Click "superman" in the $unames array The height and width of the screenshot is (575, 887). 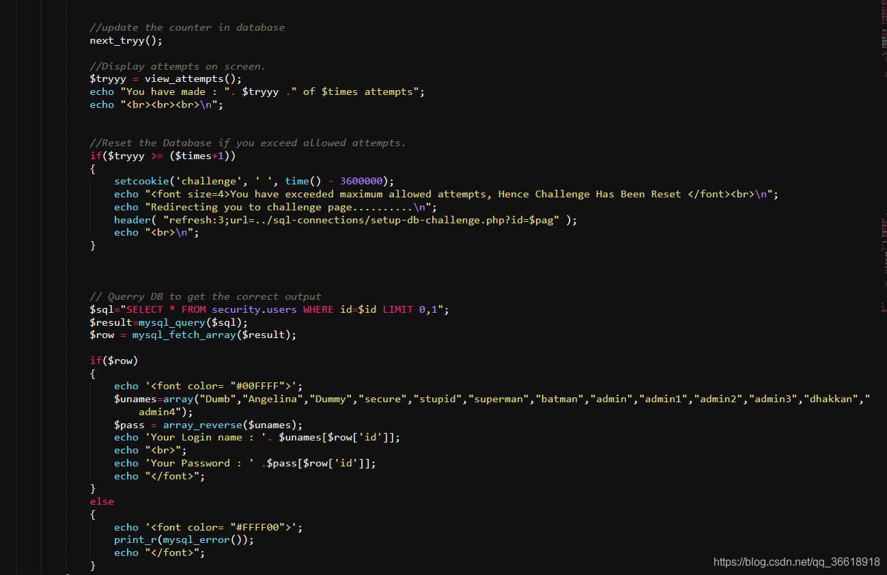click(498, 399)
